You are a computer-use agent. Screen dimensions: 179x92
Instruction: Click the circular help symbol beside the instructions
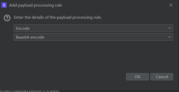pos(7,18)
